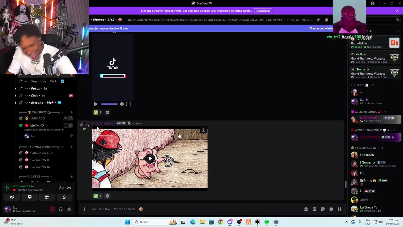The image size is (403, 227).
Task: Open La Greca Tv Battlefield 6 activity card
Action: (375, 43)
